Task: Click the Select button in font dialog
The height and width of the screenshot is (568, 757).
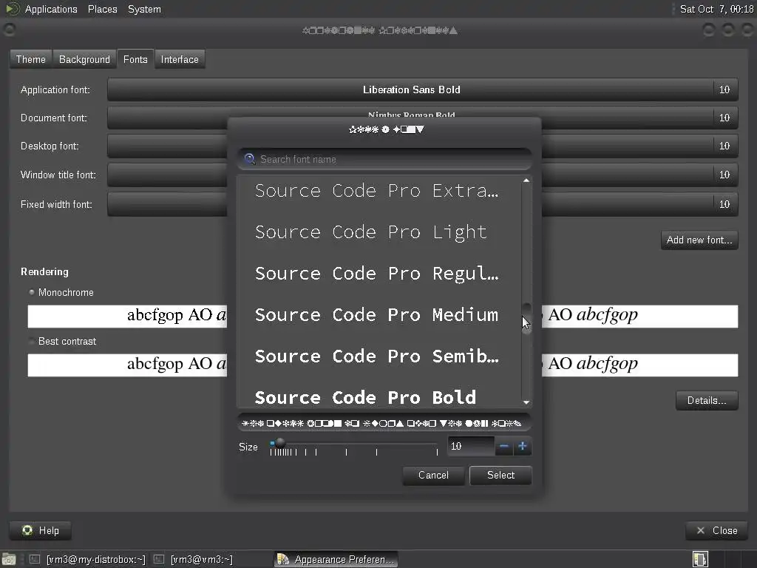Action: coord(500,476)
